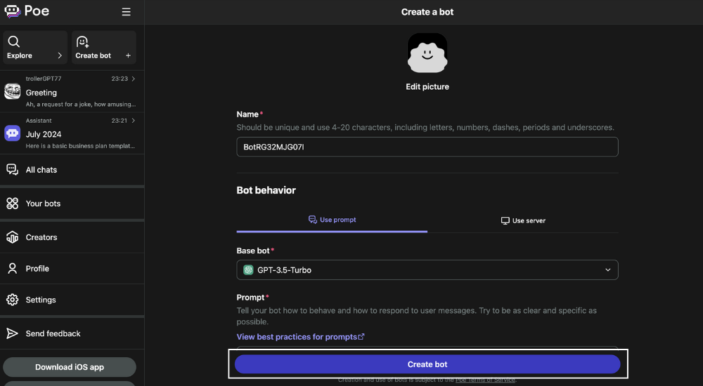
Task: Open the Settings gear icon
Action: point(13,300)
